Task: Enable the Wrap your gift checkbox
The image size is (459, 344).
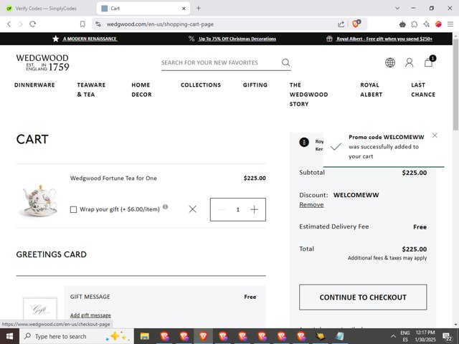Action: tap(73, 209)
